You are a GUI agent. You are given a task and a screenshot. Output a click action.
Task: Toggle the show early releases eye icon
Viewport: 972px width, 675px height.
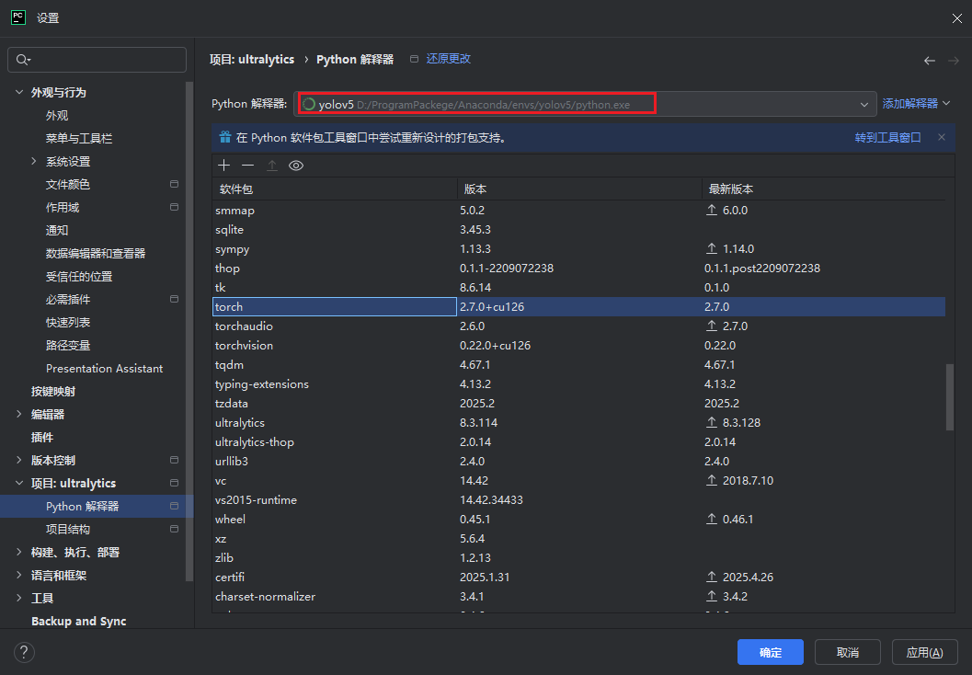pyautogui.click(x=296, y=166)
